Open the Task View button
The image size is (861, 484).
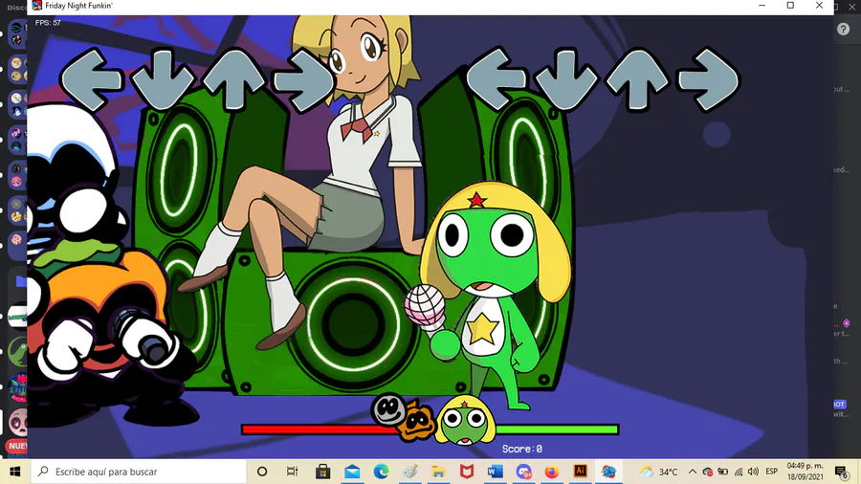click(292, 472)
